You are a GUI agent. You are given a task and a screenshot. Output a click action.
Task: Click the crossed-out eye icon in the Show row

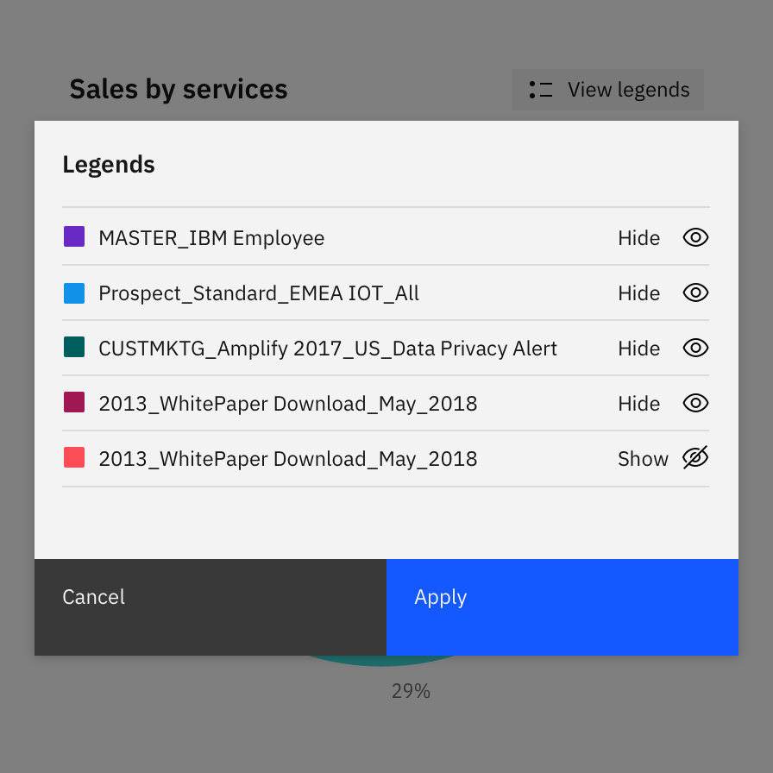(695, 458)
